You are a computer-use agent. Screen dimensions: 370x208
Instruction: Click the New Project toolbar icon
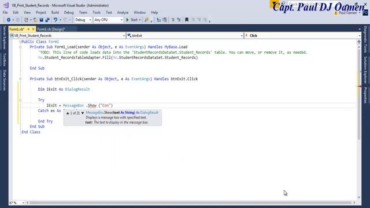click(26, 20)
